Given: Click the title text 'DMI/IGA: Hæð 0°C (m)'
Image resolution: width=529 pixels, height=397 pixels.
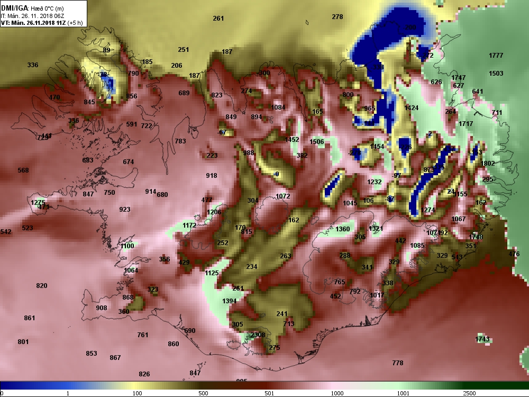Looking at the screenshot, I should [x=32, y=8].
